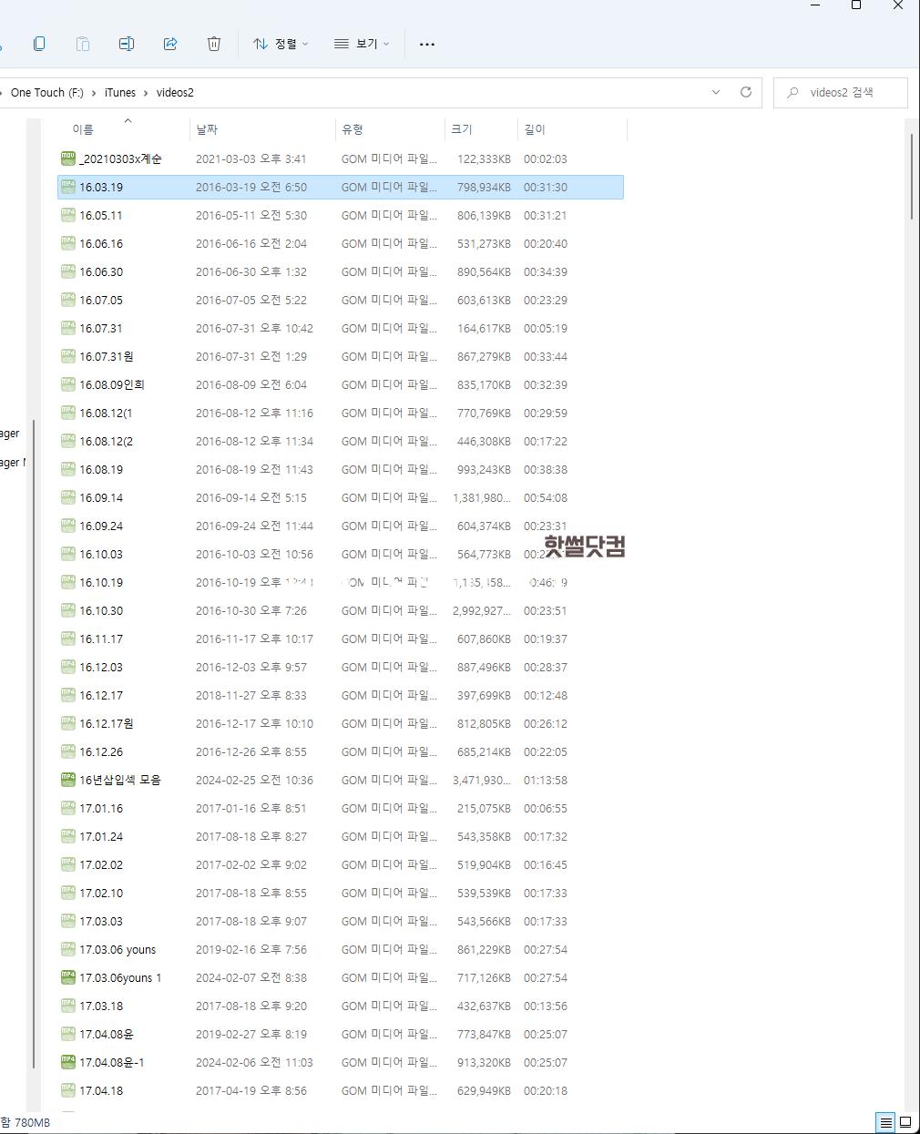Switch to large thumbnails view icon

pos(905,1122)
